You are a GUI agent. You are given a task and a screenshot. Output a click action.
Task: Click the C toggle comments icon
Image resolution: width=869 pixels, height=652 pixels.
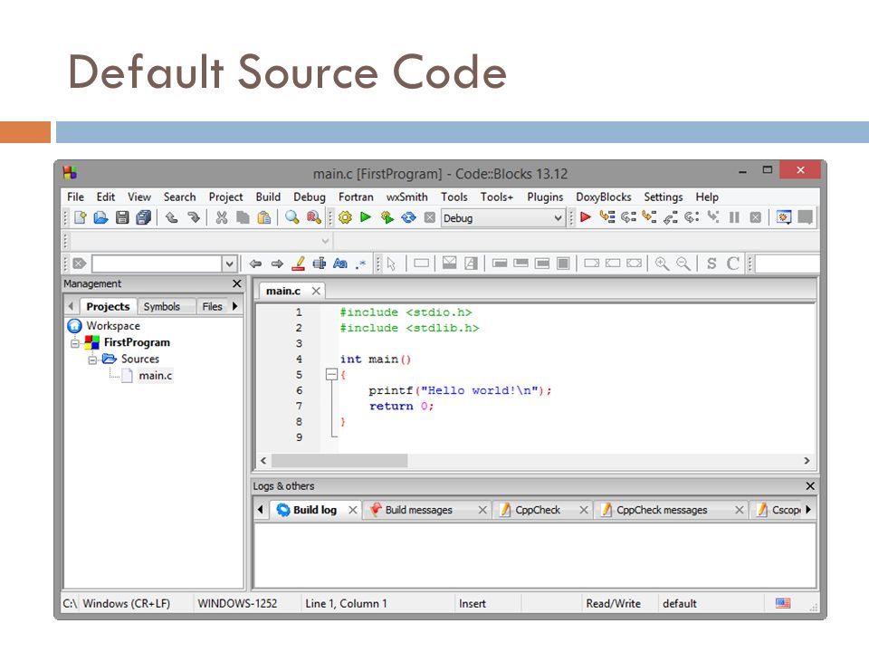pyautogui.click(x=733, y=264)
